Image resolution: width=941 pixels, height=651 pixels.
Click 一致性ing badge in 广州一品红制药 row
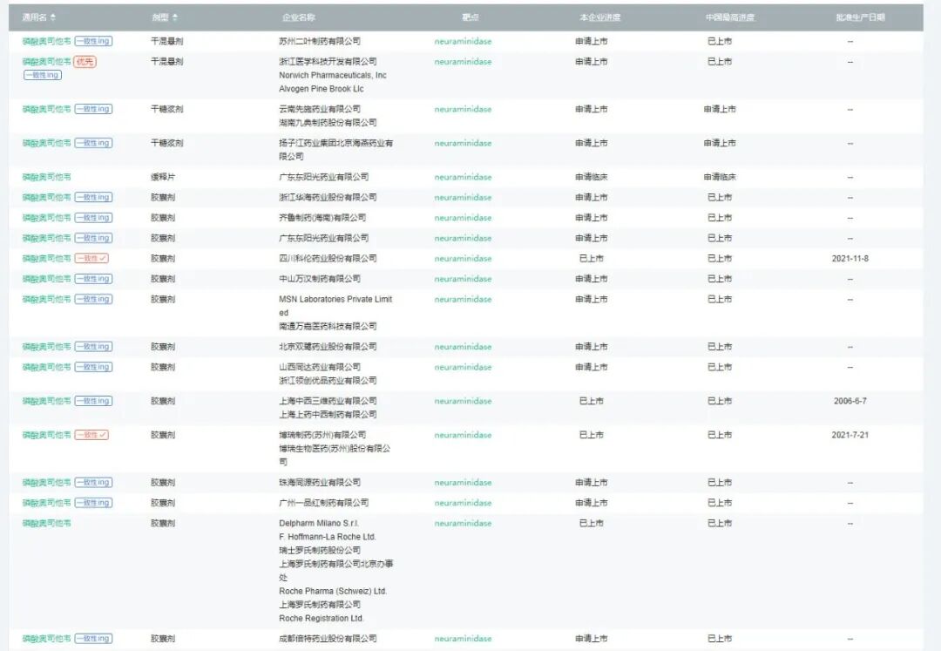(93, 502)
